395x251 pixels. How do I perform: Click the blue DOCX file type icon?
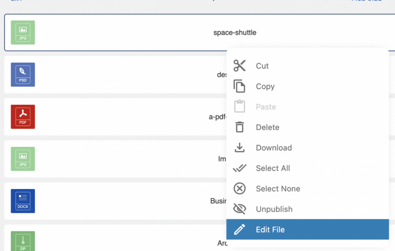click(23, 201)
